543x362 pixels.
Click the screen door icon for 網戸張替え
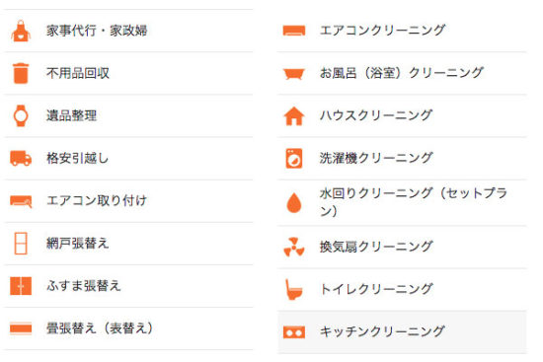point(21,244)
